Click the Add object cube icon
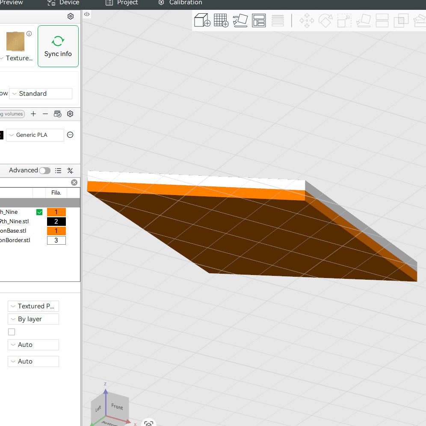 coord(202,21)
